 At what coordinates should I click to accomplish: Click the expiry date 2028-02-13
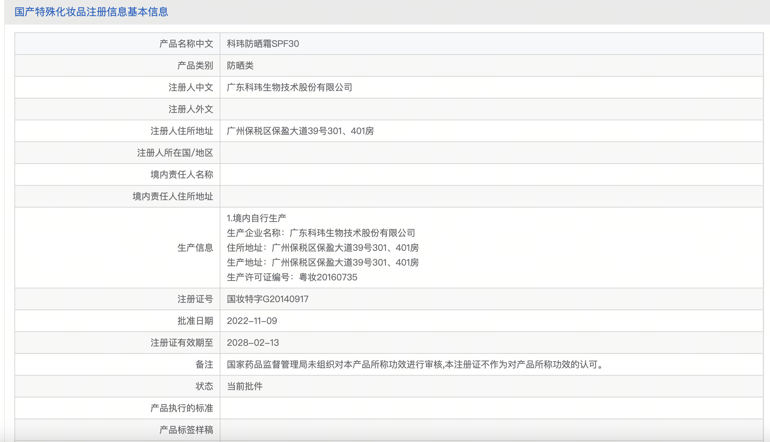click(x=253, y=343)
